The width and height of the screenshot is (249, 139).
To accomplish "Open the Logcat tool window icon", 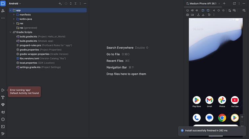I will pos(3,112).
